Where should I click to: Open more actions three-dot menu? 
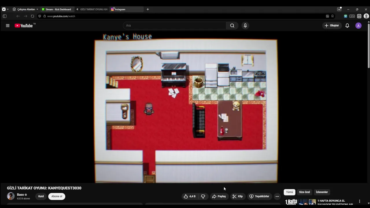[x=277, y=196]
